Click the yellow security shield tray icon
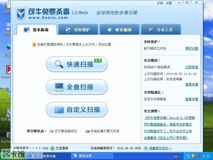The image size is (213, 160). (x=193, y=156)
